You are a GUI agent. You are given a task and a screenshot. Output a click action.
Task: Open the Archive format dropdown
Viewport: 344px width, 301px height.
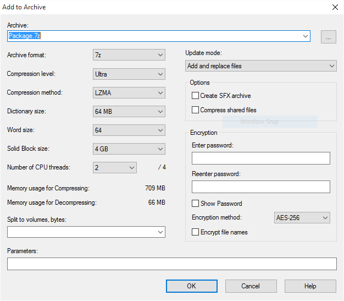(129, 55)
